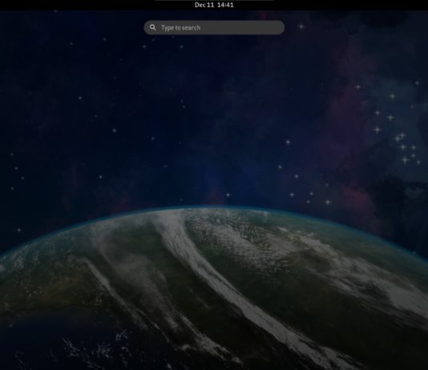Click the 'Type to search' field
Viewport: 428px width, 370px height.
coord(214,27)
